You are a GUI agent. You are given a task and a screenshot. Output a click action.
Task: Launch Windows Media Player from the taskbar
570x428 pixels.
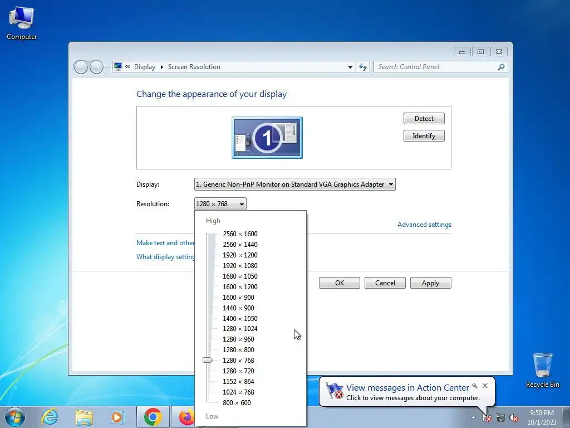point(118,417)
